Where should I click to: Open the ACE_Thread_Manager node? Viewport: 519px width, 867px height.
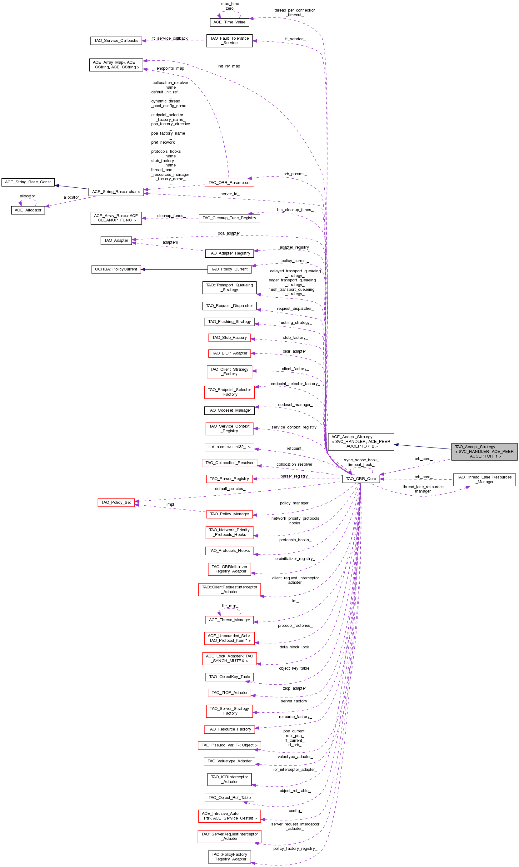[229, 620]
